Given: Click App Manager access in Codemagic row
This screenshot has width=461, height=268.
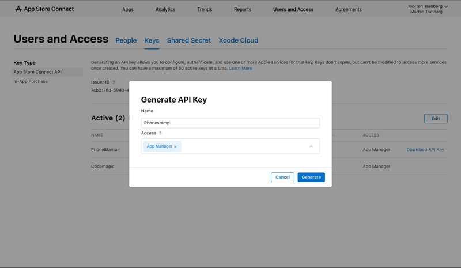Looking at the screenshot, I should 376,166.
